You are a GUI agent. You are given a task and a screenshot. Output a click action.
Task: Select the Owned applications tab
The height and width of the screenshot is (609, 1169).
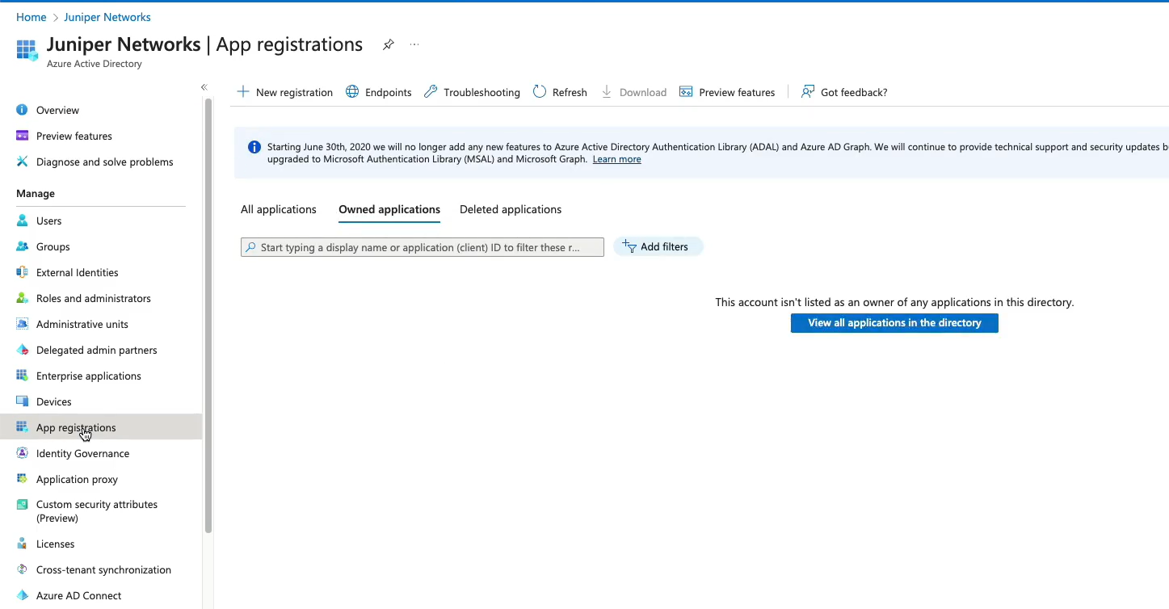pos(389,209)
